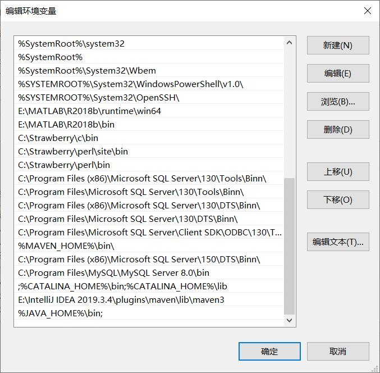This screenshot has width=380, height=373.
Task: Select Program Files (x86) SQL Server\130\DTS\Binn\ entry
Action: (x=149, y=206)
